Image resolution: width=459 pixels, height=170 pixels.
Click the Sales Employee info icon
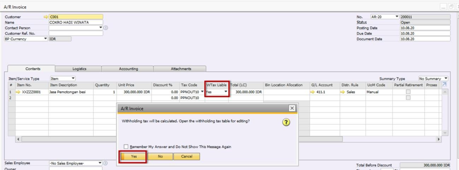106,163
